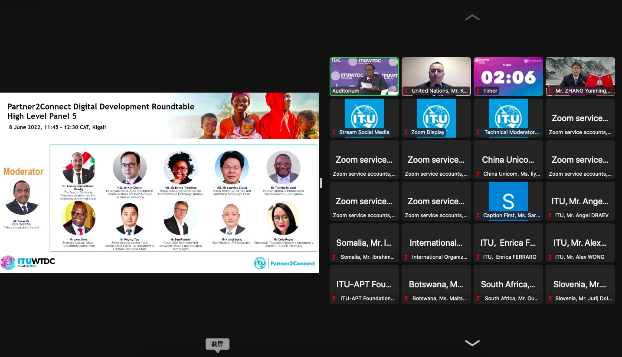622x357 pixels.
Task: Click divider handle between slide and gallery
Action: point(321,183)
